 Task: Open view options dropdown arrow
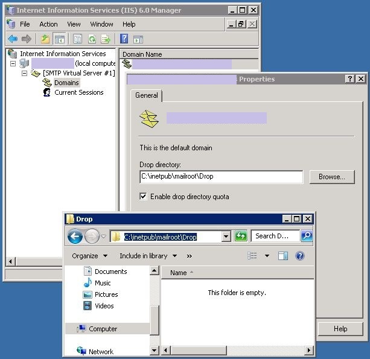coord(267,256)
